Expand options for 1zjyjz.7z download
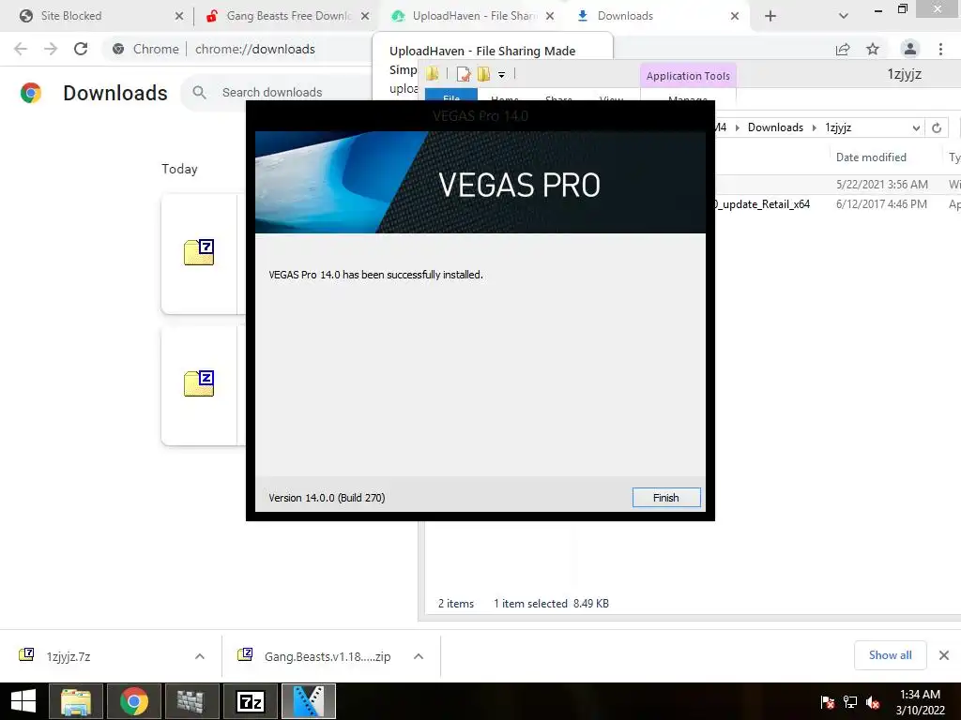The image size is (961, 720). click(200, 656)
